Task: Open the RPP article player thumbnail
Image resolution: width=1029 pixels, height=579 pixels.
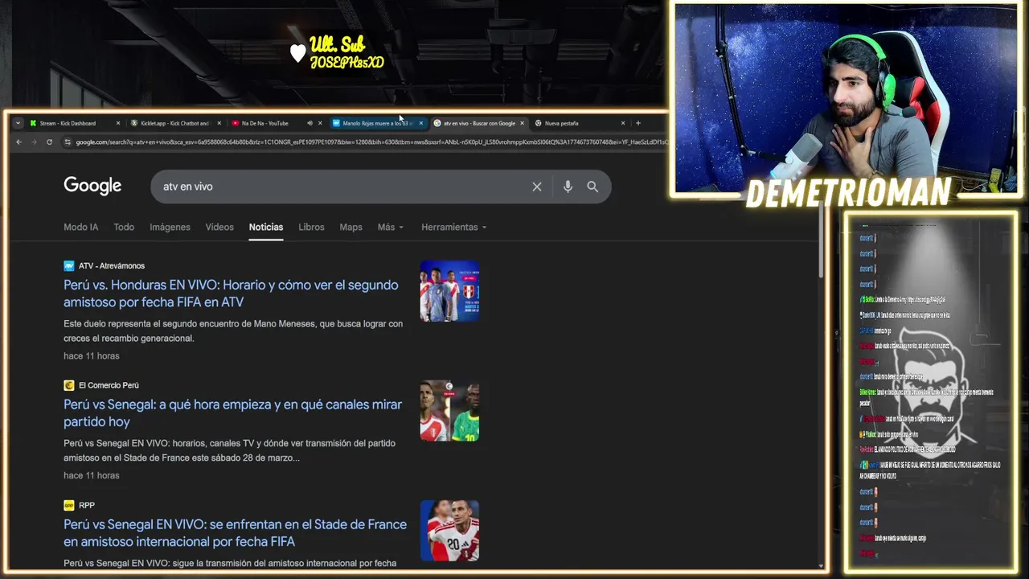Action: (449, 530)
